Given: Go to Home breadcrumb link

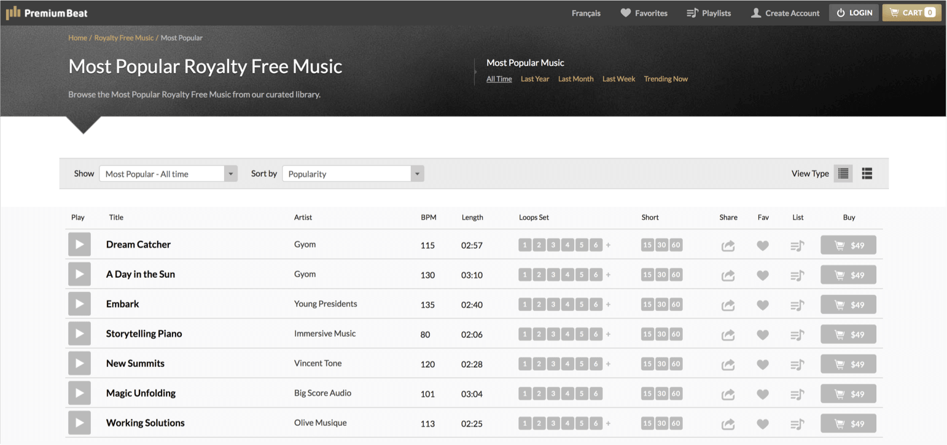Looking at the screenshot, I should [77, 37].
